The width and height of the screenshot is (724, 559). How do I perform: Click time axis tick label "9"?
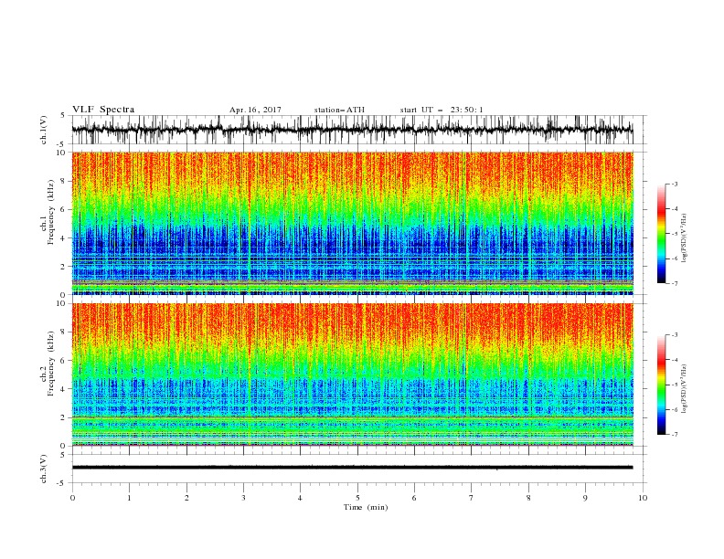point(585,498)
